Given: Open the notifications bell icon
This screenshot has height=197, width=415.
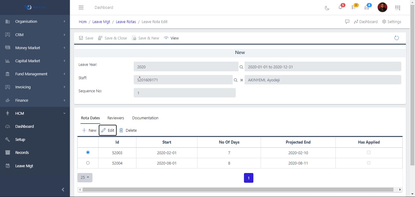Looking at the screenshot, I should (x=340, y=8).
